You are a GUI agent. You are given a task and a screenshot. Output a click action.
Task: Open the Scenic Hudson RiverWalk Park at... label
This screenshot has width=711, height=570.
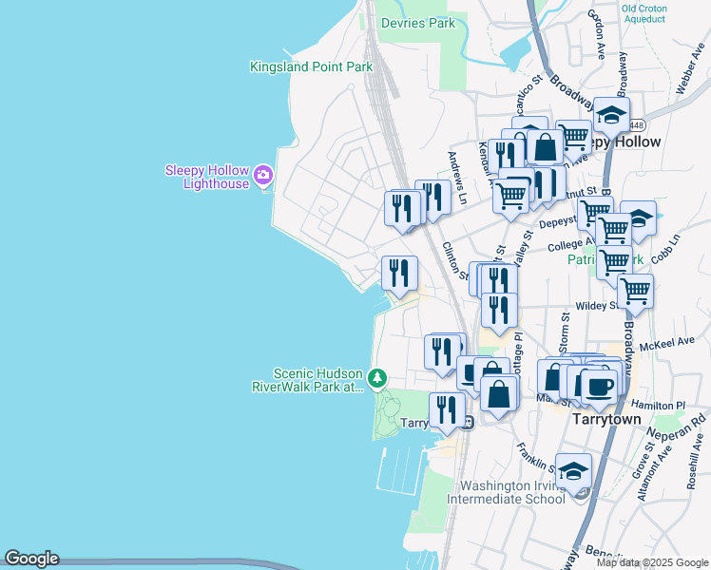pyautogui.click(x=307, y=380)
